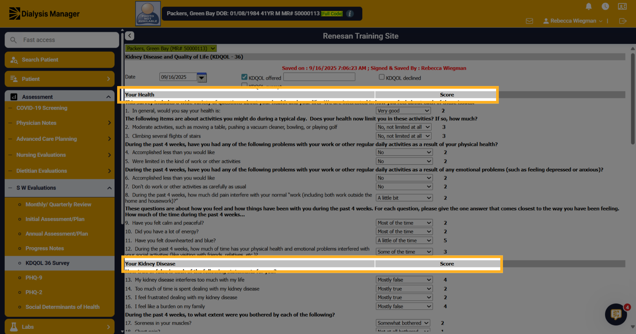Viewport: 636px width, 334px height.
Task: Click the survey Date input field
Action: click(x=178, y=77)
